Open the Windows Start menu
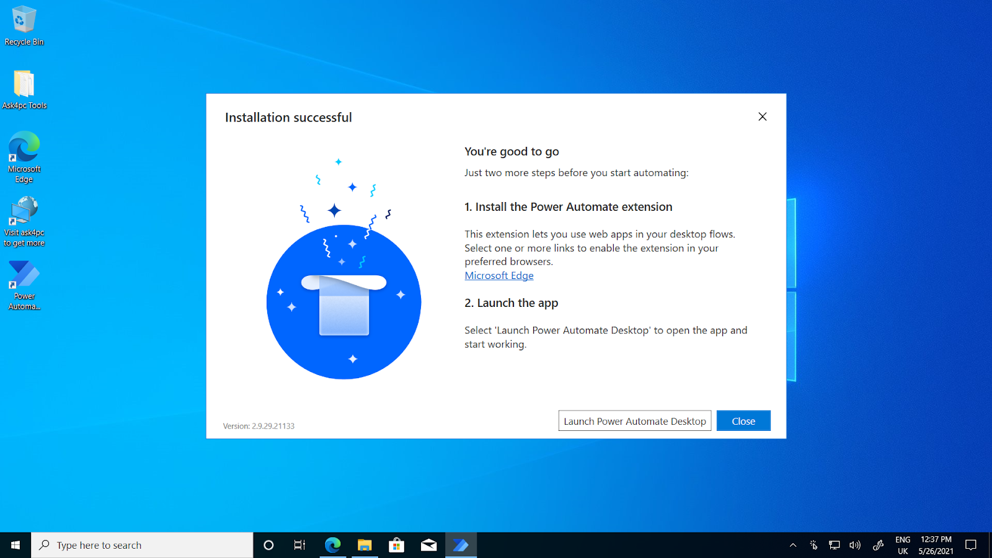This screenshot has width=992, height=558. coord(15,545)
